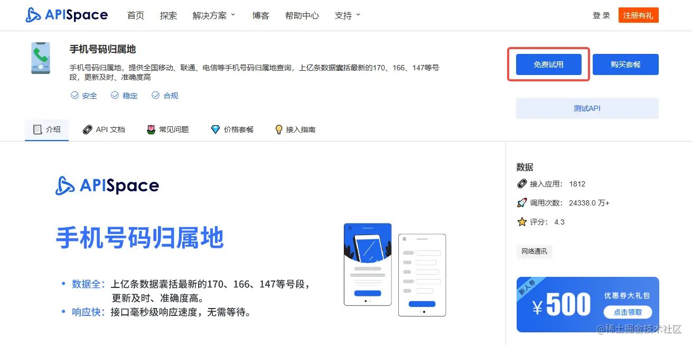Open 帮助中心 in top navigation
The height and width of the screenshot is (345, 692).
point(302,15)
